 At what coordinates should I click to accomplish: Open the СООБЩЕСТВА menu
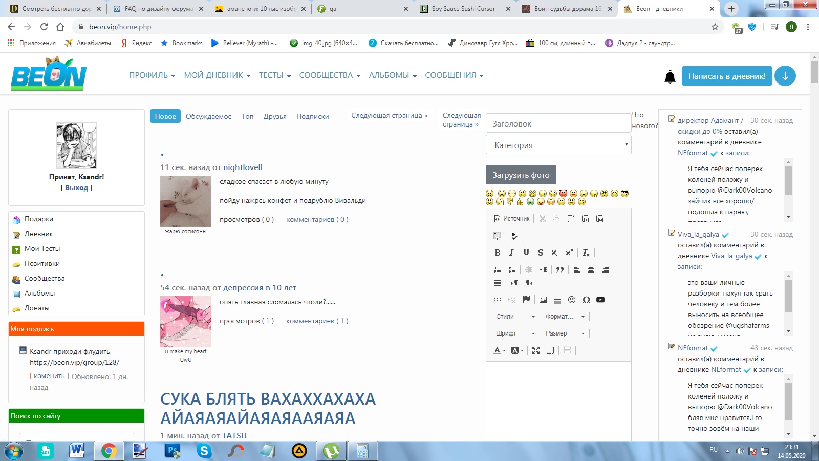pyautogui.click(x=330, y=75)
